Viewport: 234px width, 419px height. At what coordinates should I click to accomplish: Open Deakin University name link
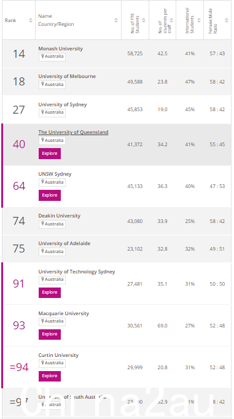click(60, 216)
